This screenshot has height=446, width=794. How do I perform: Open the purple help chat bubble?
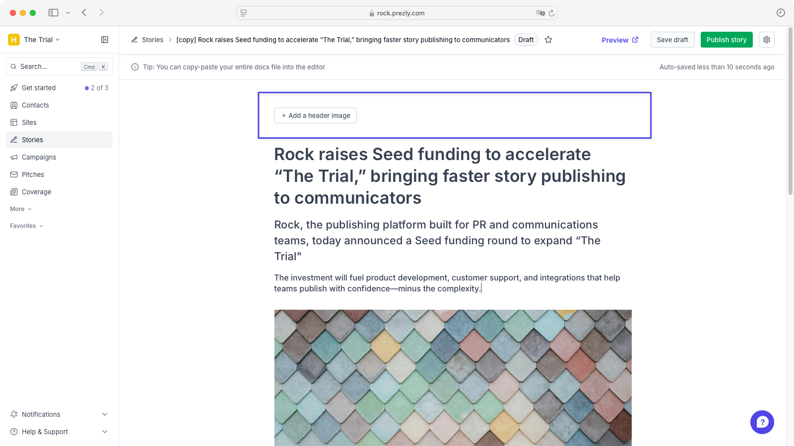click(x=762, y=422)
